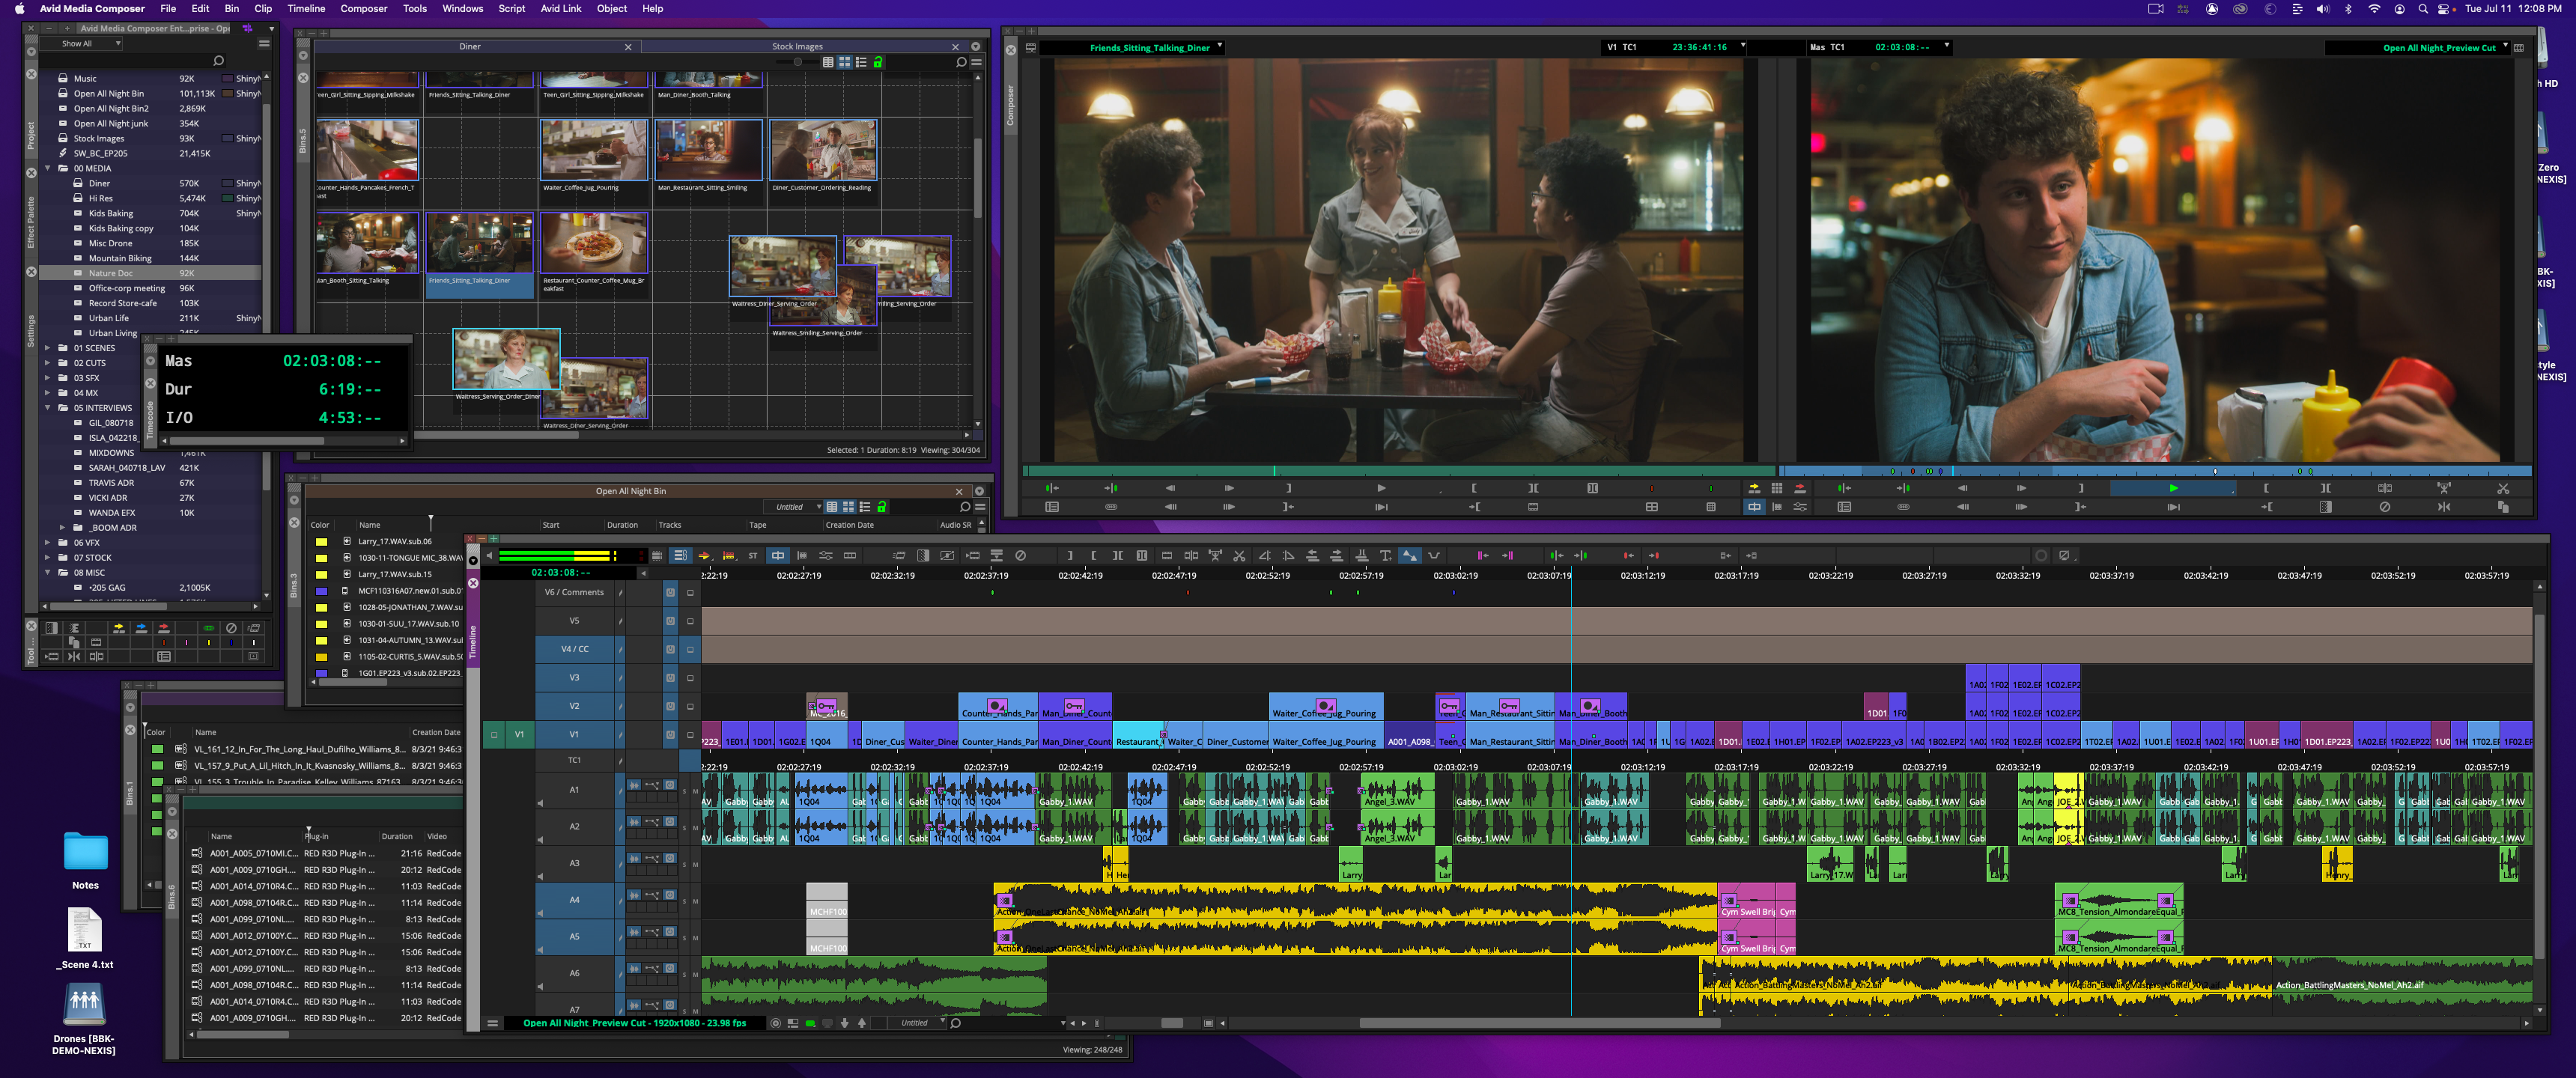Switch to the Diner bin tab
Image resolution: width=2576 pixels, height=1078 pixels.
(x=470, y=46)
